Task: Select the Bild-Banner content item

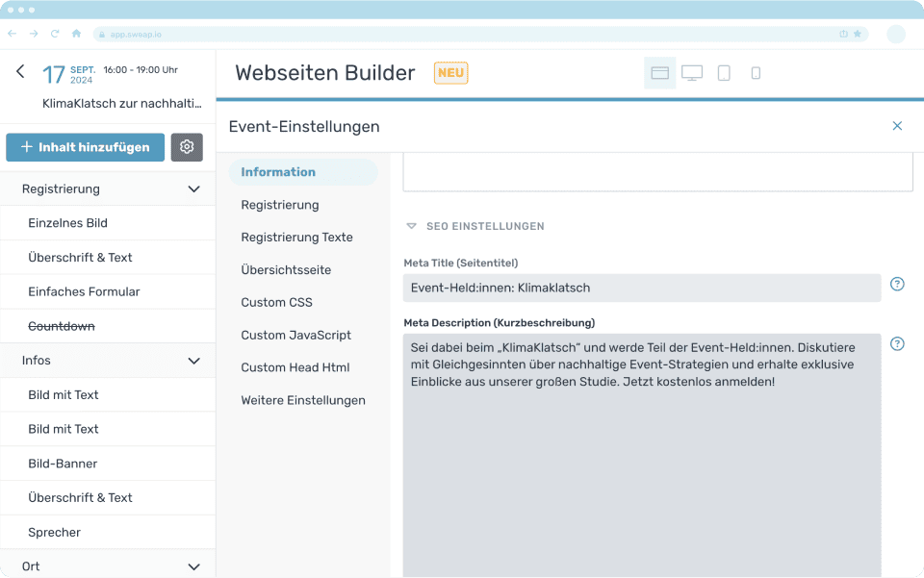Action: 63,464
